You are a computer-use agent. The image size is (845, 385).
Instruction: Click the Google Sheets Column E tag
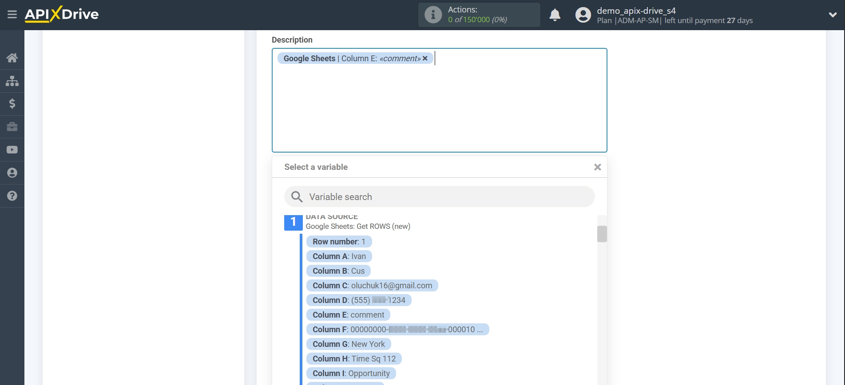[355, 58]
